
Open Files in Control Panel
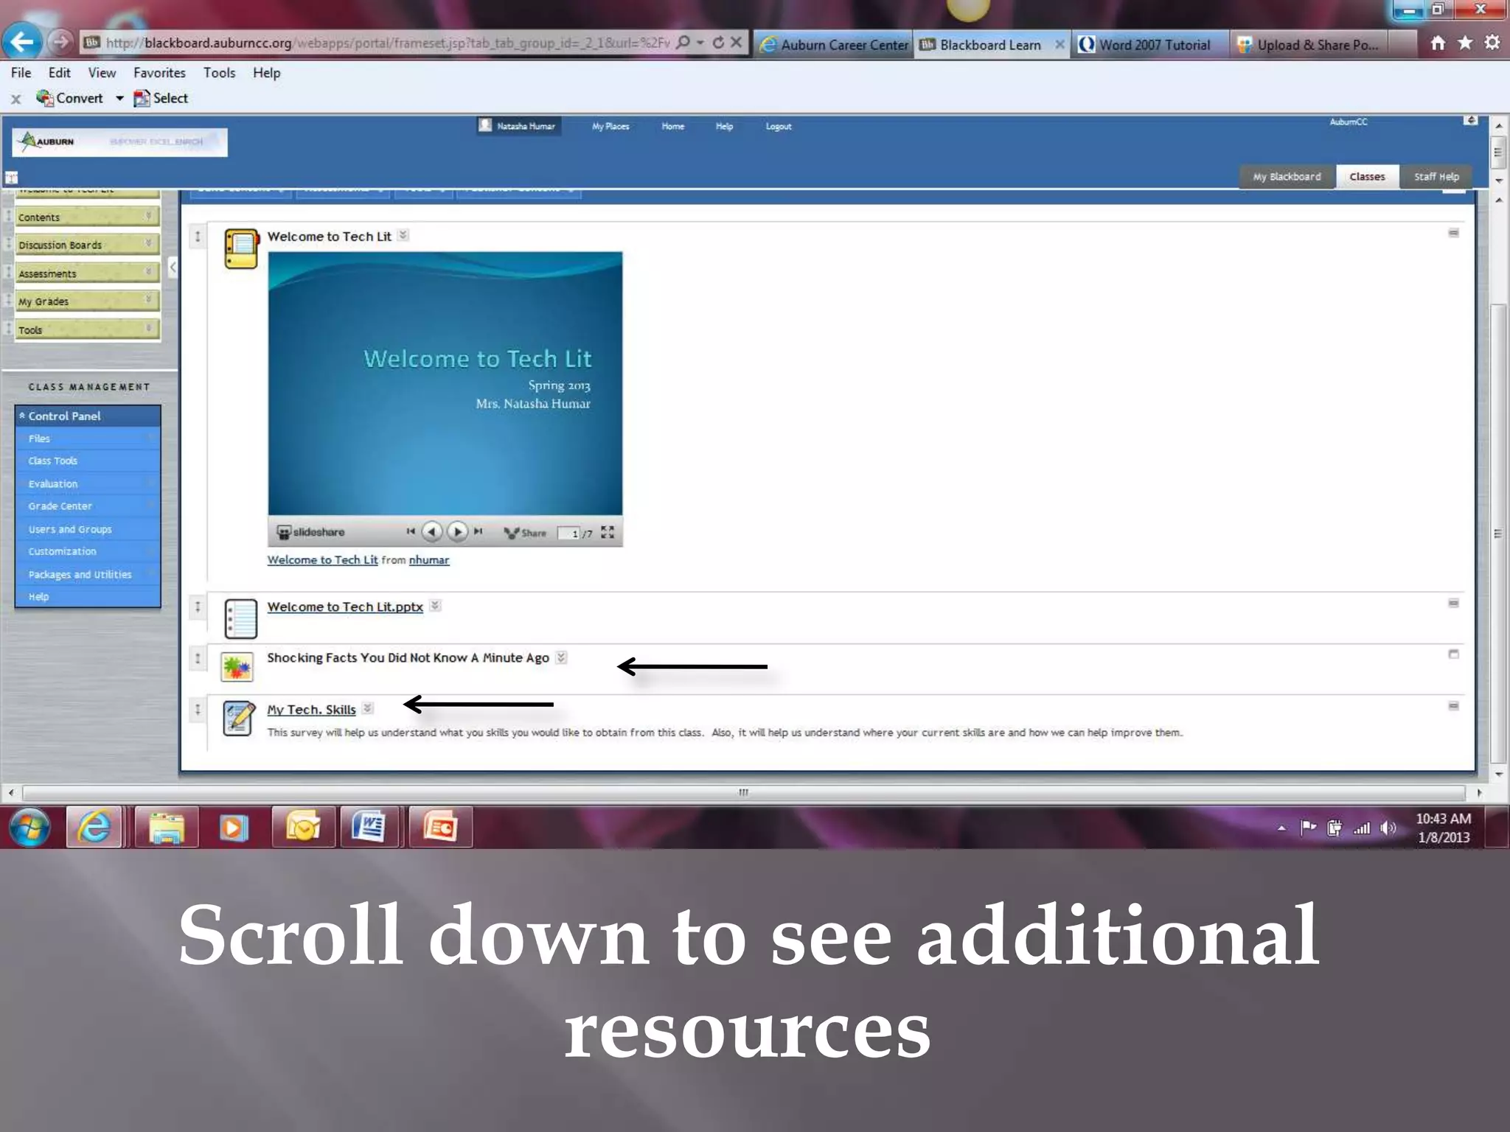[39, 439]
